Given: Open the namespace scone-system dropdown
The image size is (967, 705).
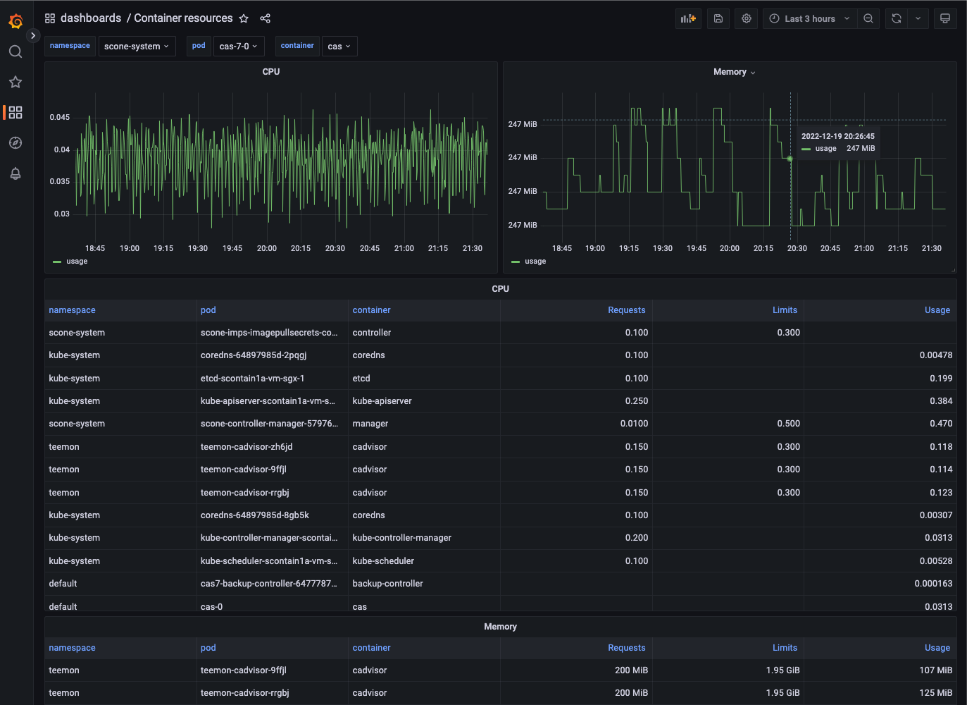Looking at the screenshot, I should pyautogui.click(x=137, y=47).
